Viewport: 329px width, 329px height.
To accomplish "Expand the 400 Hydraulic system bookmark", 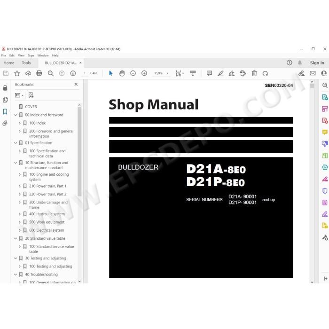I will 19,214.
